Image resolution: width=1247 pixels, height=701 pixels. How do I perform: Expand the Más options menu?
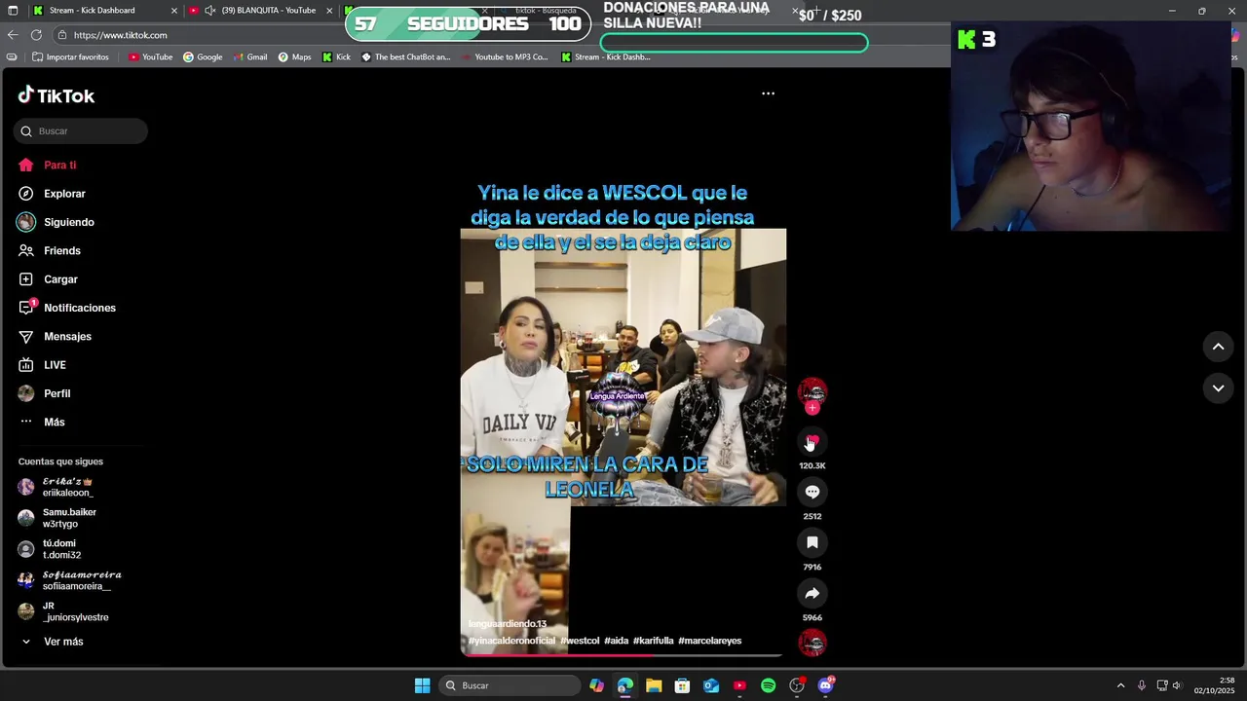click(41, 422)
